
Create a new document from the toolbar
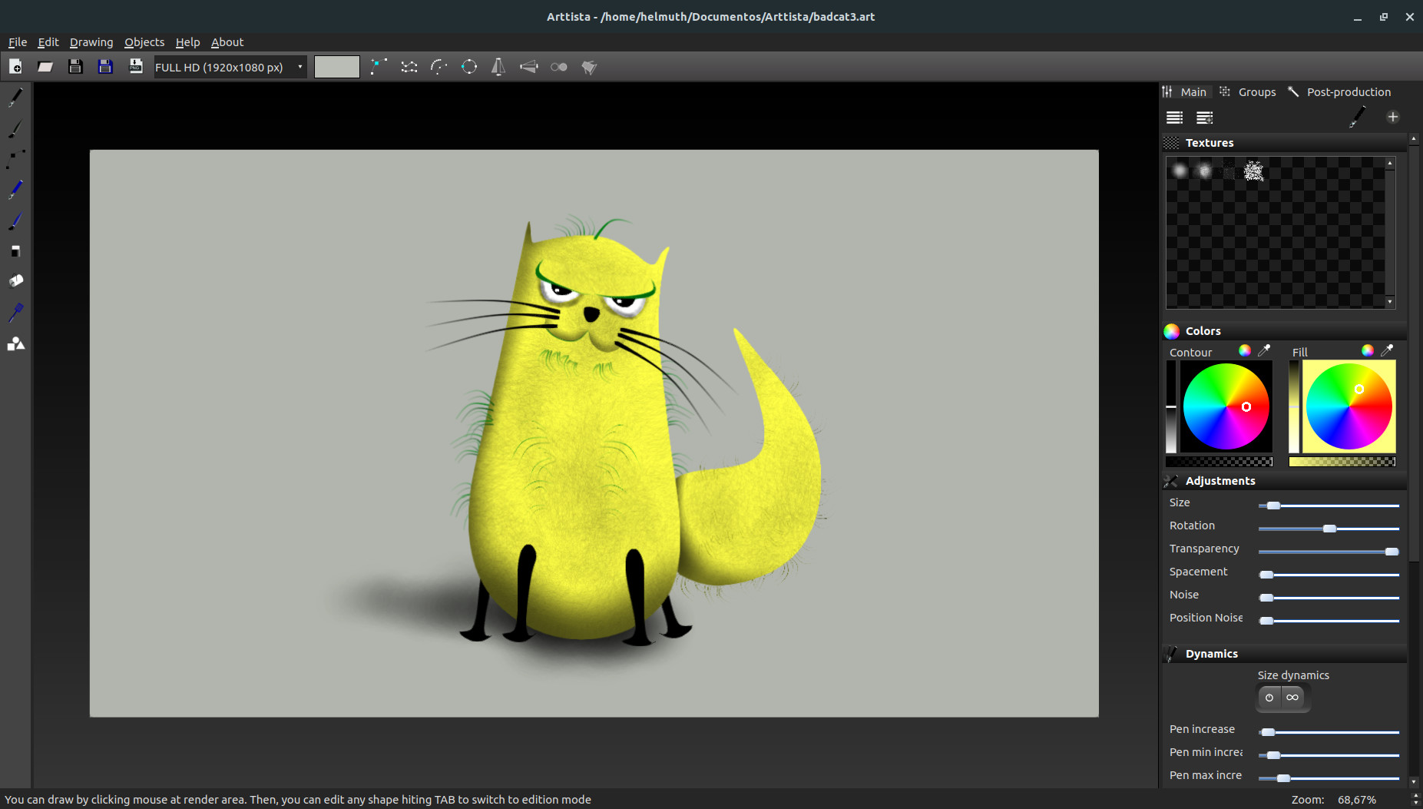point(15,66)
